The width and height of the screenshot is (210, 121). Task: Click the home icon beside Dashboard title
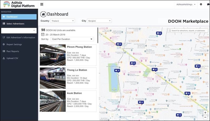click(43, 14)
